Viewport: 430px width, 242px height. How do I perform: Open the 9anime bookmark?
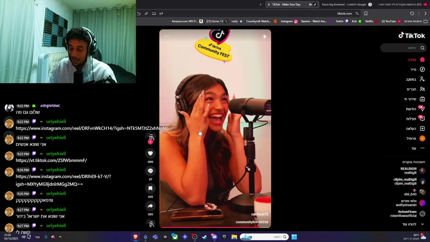316,21
